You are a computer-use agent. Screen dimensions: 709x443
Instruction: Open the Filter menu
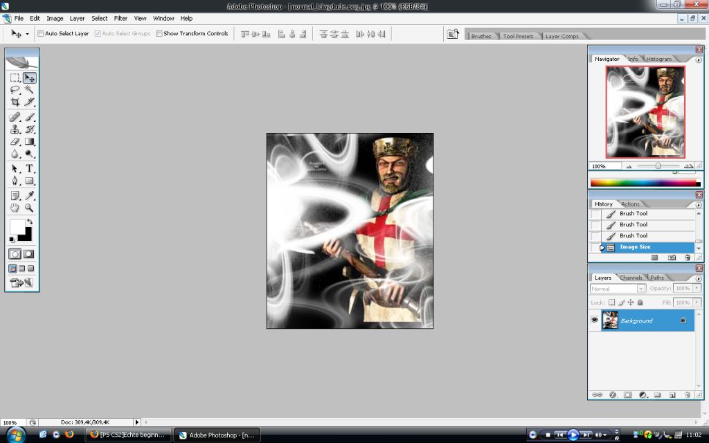click(120, 19)
